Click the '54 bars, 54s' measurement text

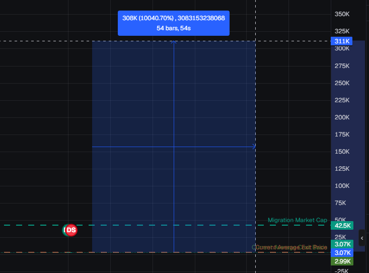174,28
